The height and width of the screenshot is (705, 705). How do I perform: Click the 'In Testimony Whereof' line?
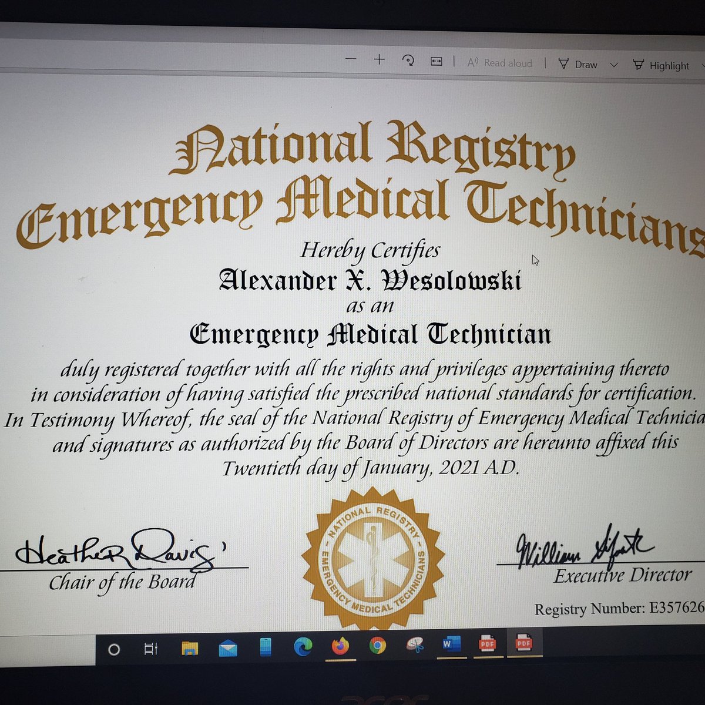coord(355,419)
